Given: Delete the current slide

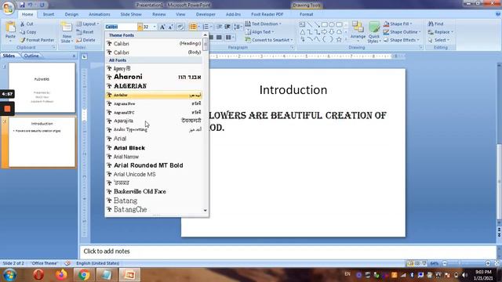Looking at the screenshot, I should pyautogui.click(x=85, y=40).
